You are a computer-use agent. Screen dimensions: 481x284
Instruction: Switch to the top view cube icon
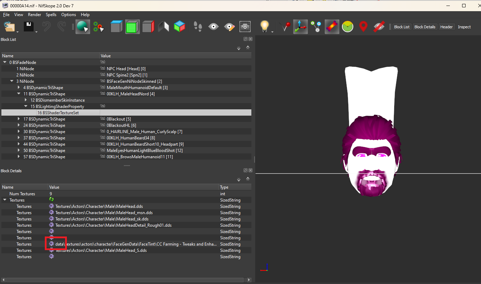pos(116,27)
